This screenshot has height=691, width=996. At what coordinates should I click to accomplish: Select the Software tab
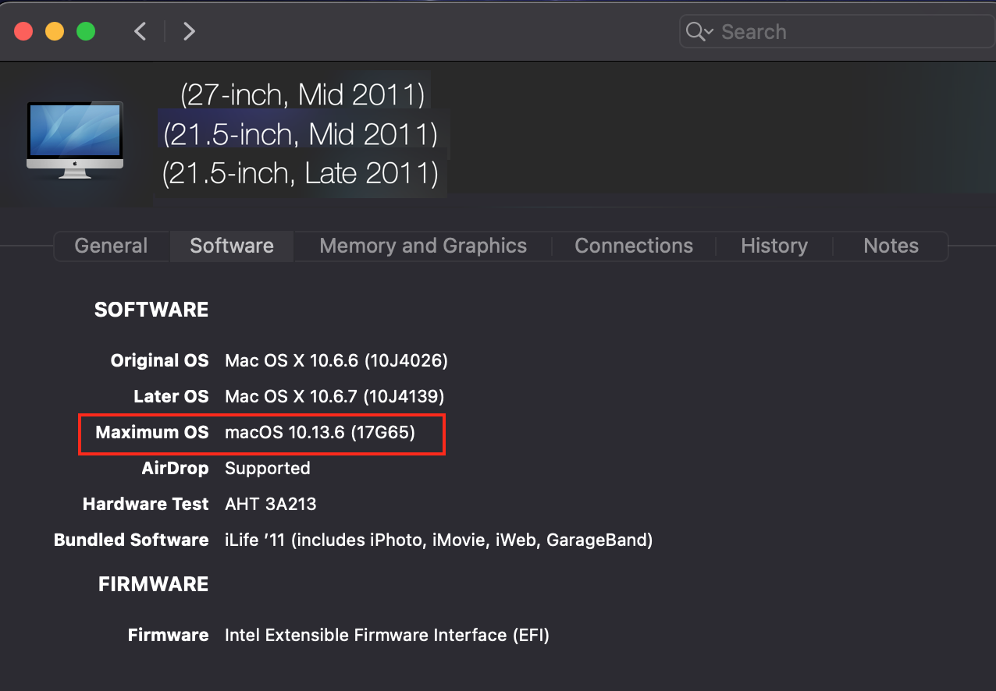click(232, 246)
